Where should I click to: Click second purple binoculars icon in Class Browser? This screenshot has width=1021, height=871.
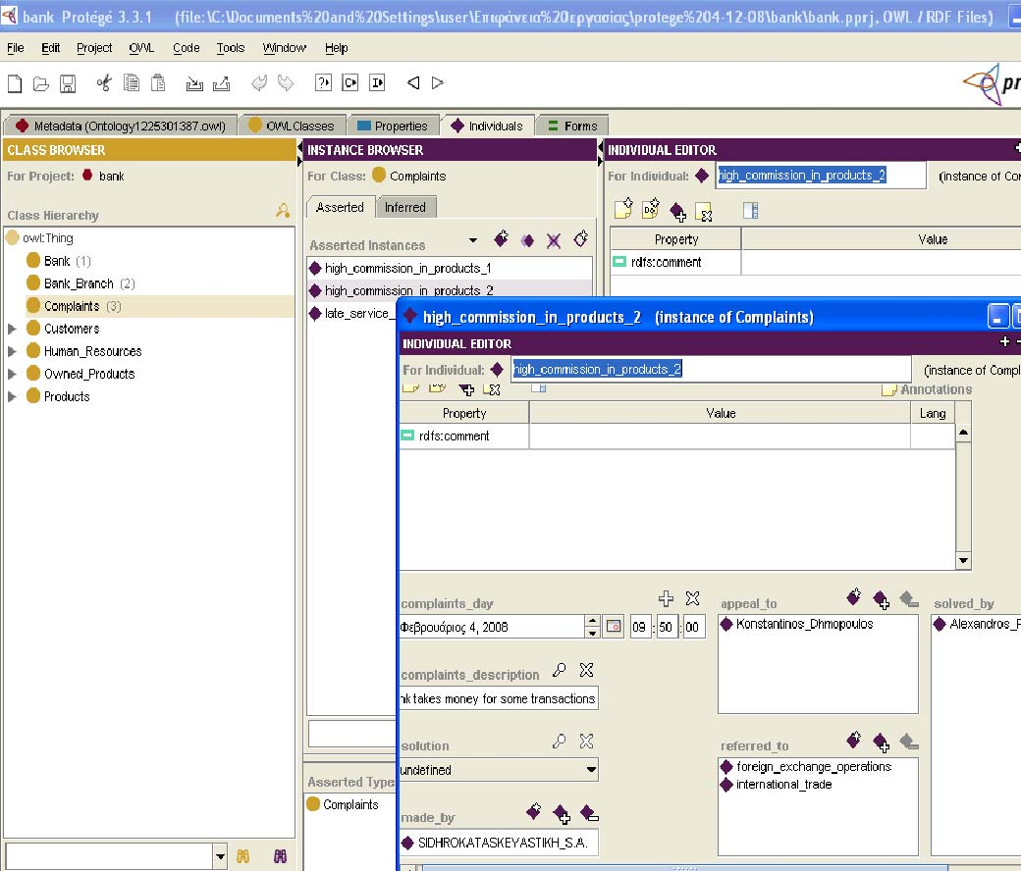(280, 856)
